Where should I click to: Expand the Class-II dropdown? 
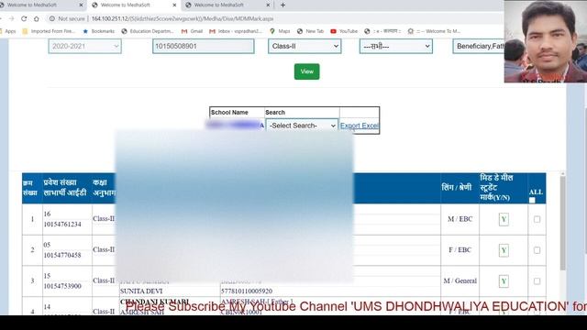pyautogui.click(x=305, y=47)
